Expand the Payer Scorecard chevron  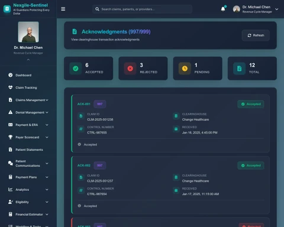(47, 137)
